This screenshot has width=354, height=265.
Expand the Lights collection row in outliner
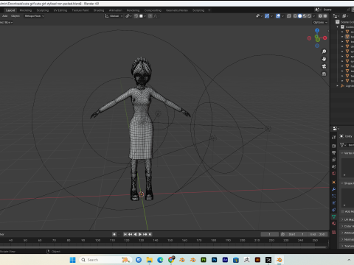(x=338, y=86)
